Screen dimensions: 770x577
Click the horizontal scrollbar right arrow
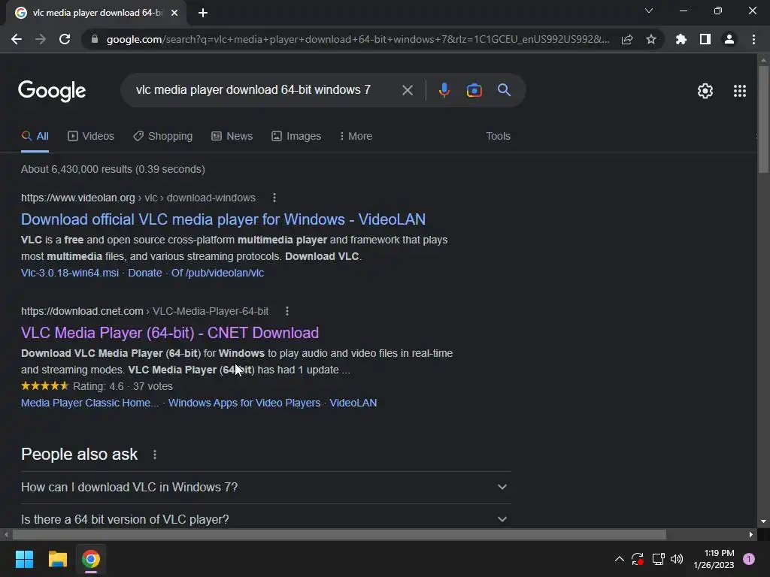click(x=751, y=535)
